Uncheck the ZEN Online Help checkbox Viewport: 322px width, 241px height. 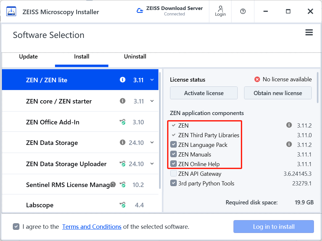tap(174, 164)
